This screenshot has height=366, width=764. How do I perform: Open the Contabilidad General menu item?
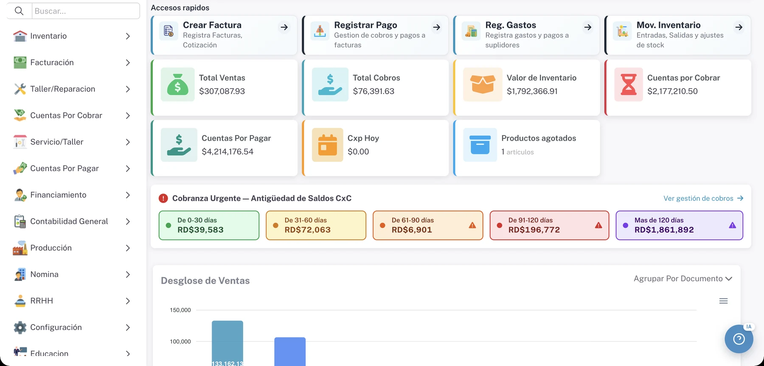pyautogui.click(x=73, y=222)
